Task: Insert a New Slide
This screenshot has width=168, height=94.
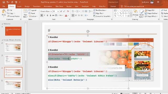Action: (25, 14)
